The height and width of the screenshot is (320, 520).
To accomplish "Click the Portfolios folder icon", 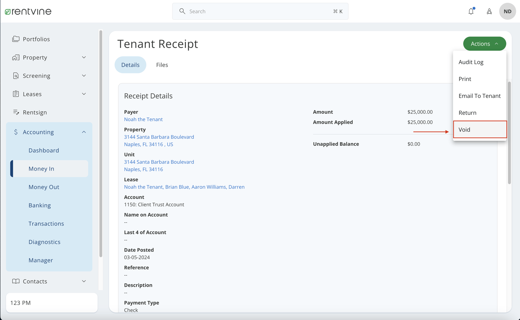I will (16, 39).
